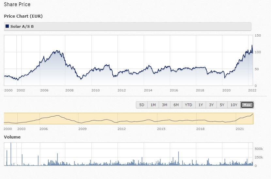The image size is (271, 179).
Task: Click the 2015 label in the navigator timeline
Action: [x=161, y=129]
